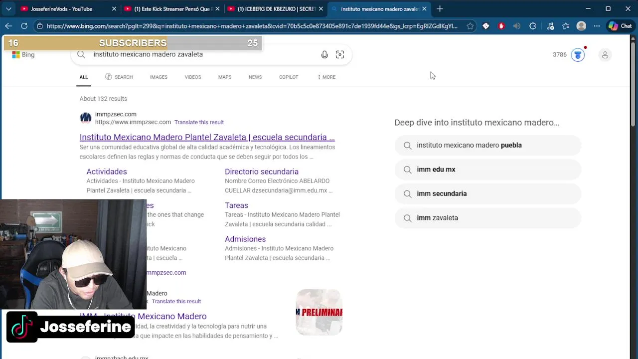638x359 pixels.
Task: Select the VIDEOS tab
Action: (193, 77)
